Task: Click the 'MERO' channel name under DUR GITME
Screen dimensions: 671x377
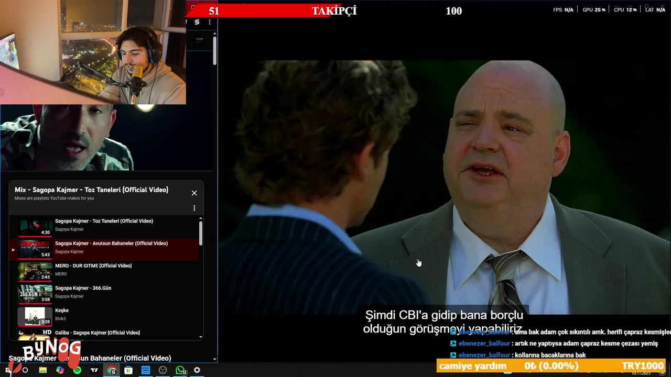Action: [61, 274]
